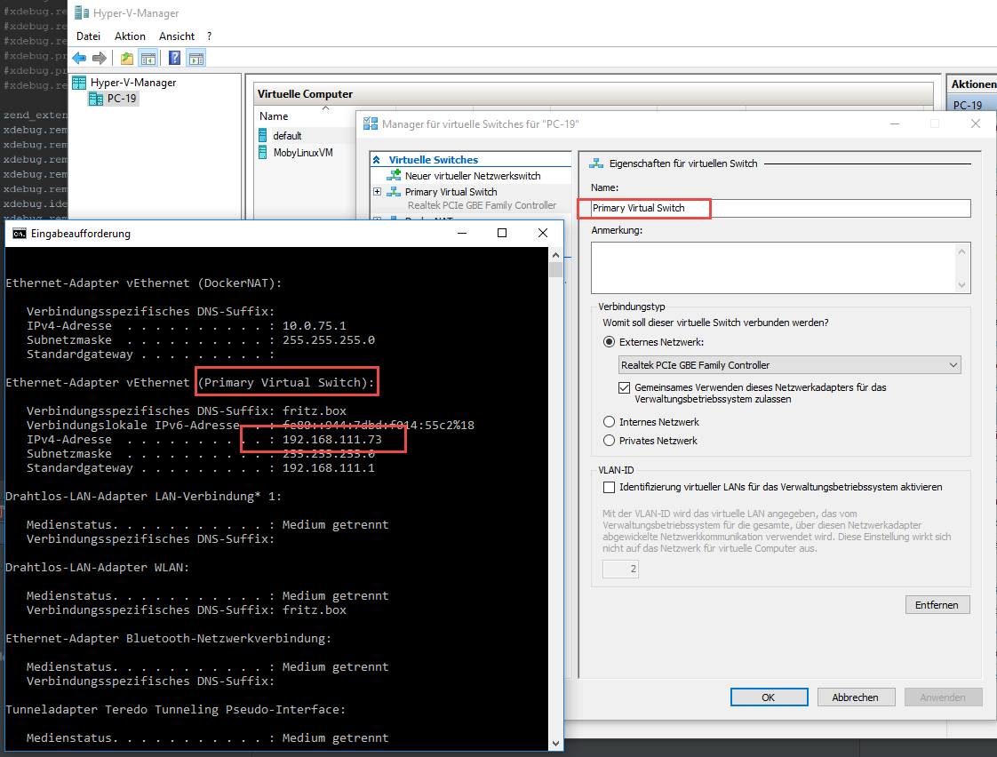
Task: Click scroll-up arrow in Anmerkung text box
Action: click(961, 251)
